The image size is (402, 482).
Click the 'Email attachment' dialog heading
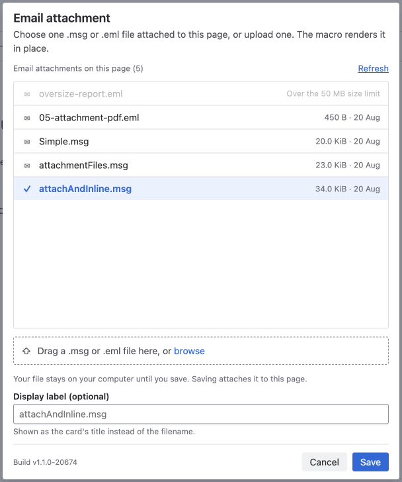click(61, 18)
